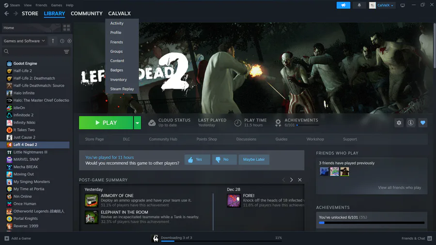436x245 pixels.
Task: Click the Add a Game plus icon
Action: tap(7, 238)
